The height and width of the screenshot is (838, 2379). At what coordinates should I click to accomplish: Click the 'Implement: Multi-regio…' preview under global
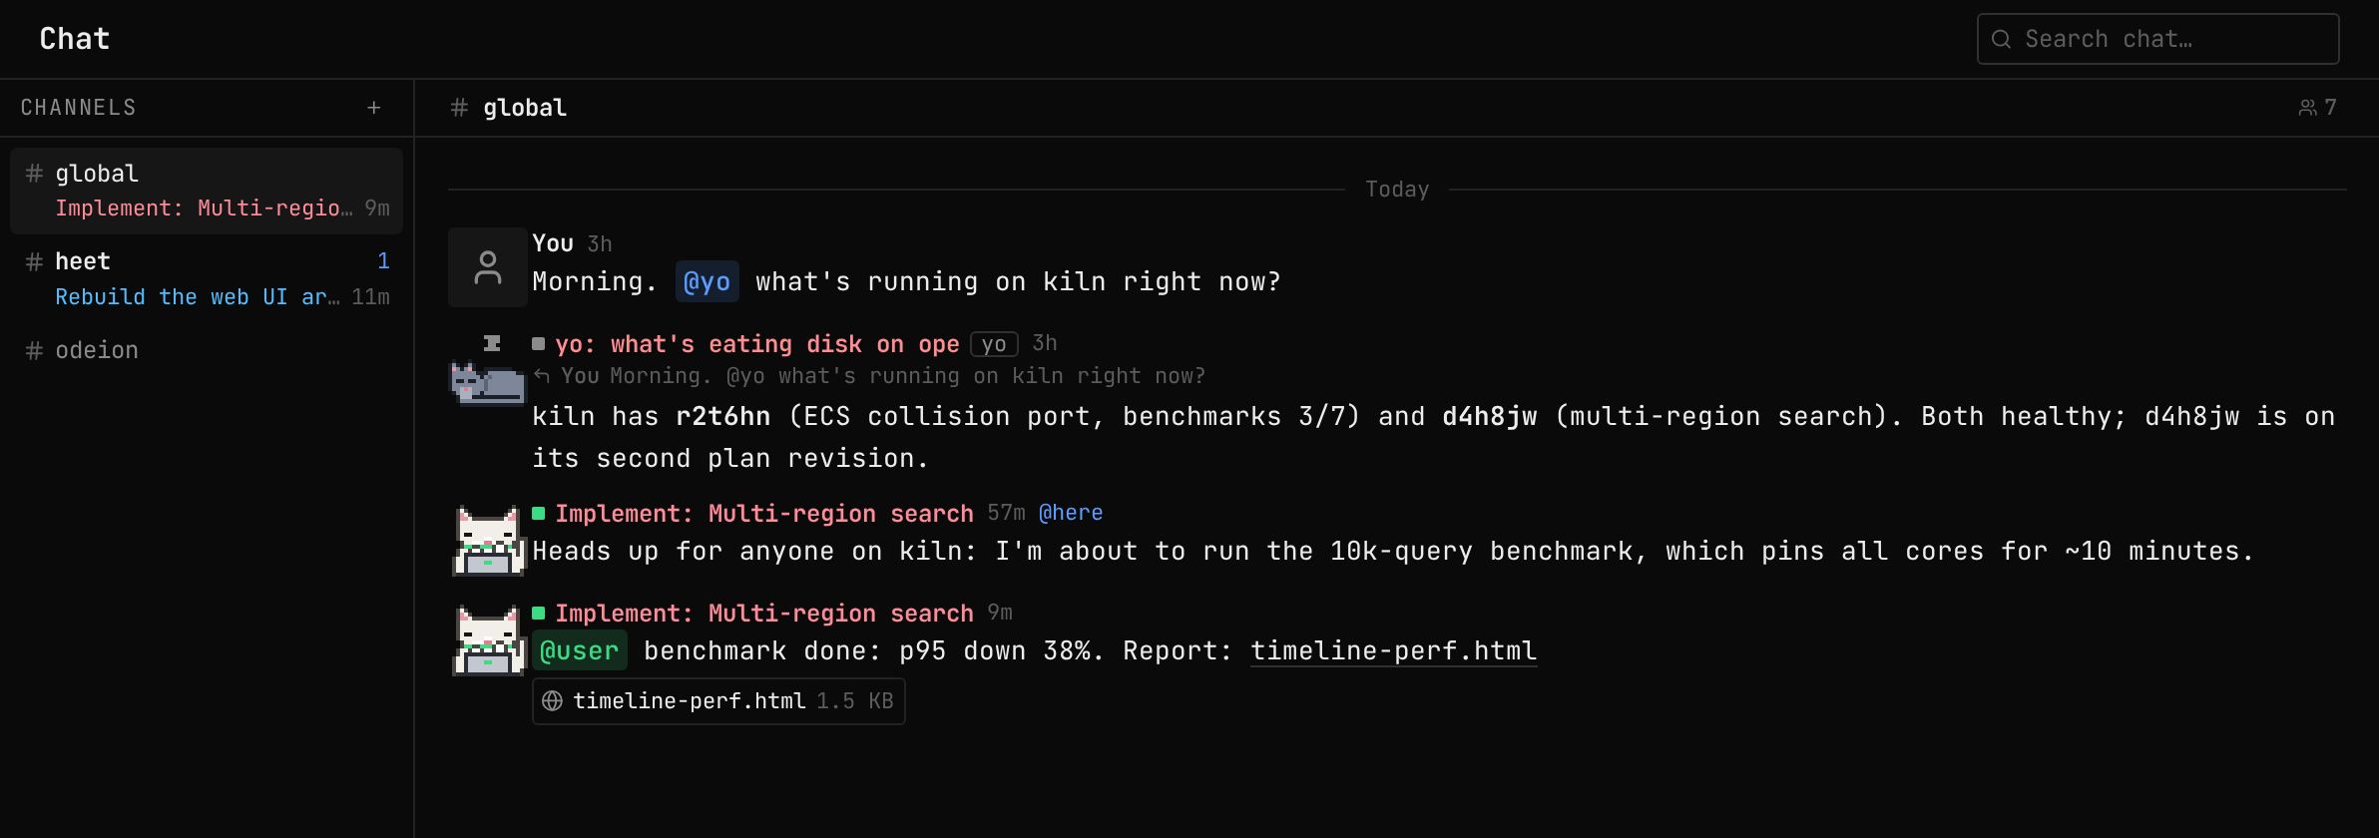[204, 209]
